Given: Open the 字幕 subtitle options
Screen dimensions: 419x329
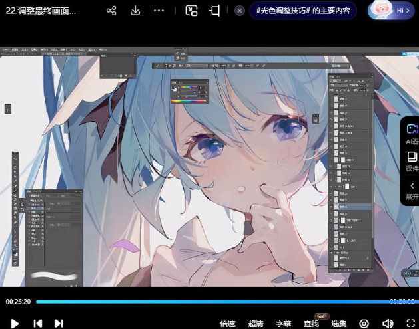Looking at the screenshot, I should coord(284,324).
